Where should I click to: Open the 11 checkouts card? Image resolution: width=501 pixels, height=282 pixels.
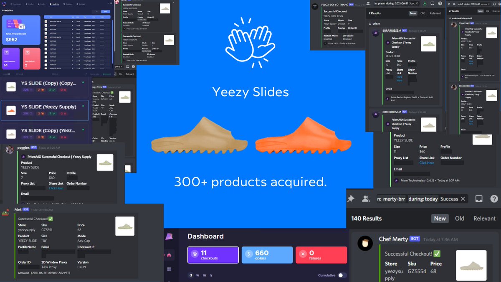tap(213, 255)
